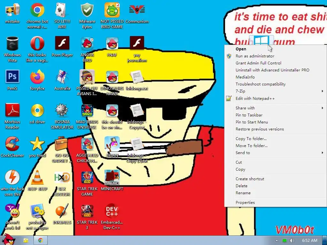Show hidden tray icons arrow
Viewport: 327px width, 245px height.
277,241
